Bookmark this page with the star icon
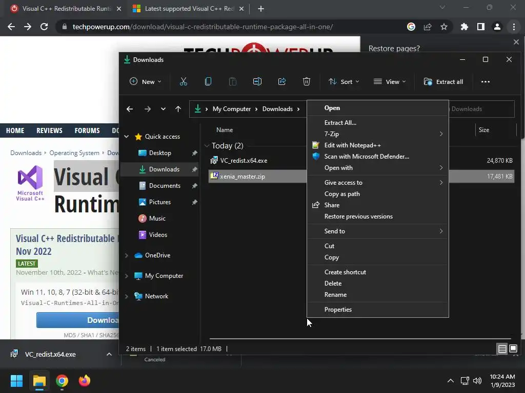This screenshot has width=525, height=393. [444, 27]
